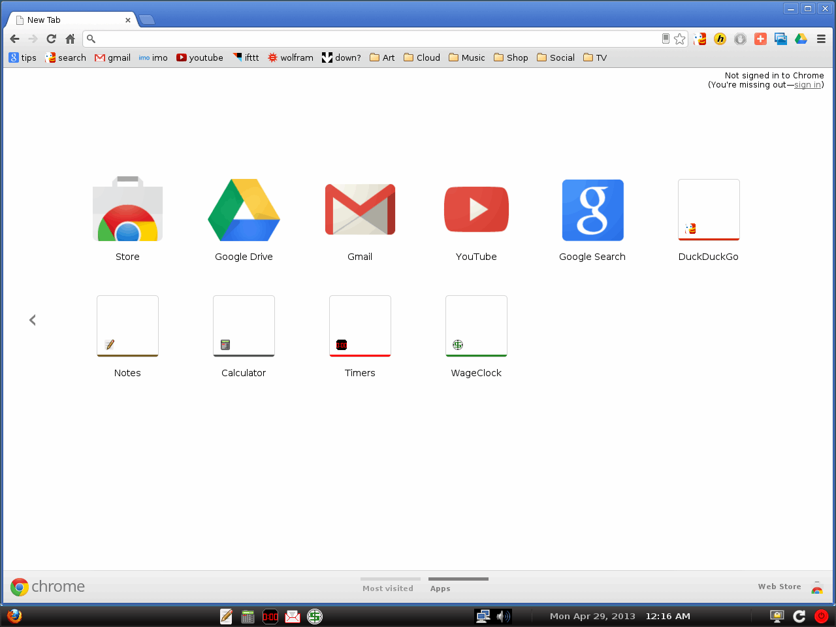Expand the Social bookmarks folder

556,57
